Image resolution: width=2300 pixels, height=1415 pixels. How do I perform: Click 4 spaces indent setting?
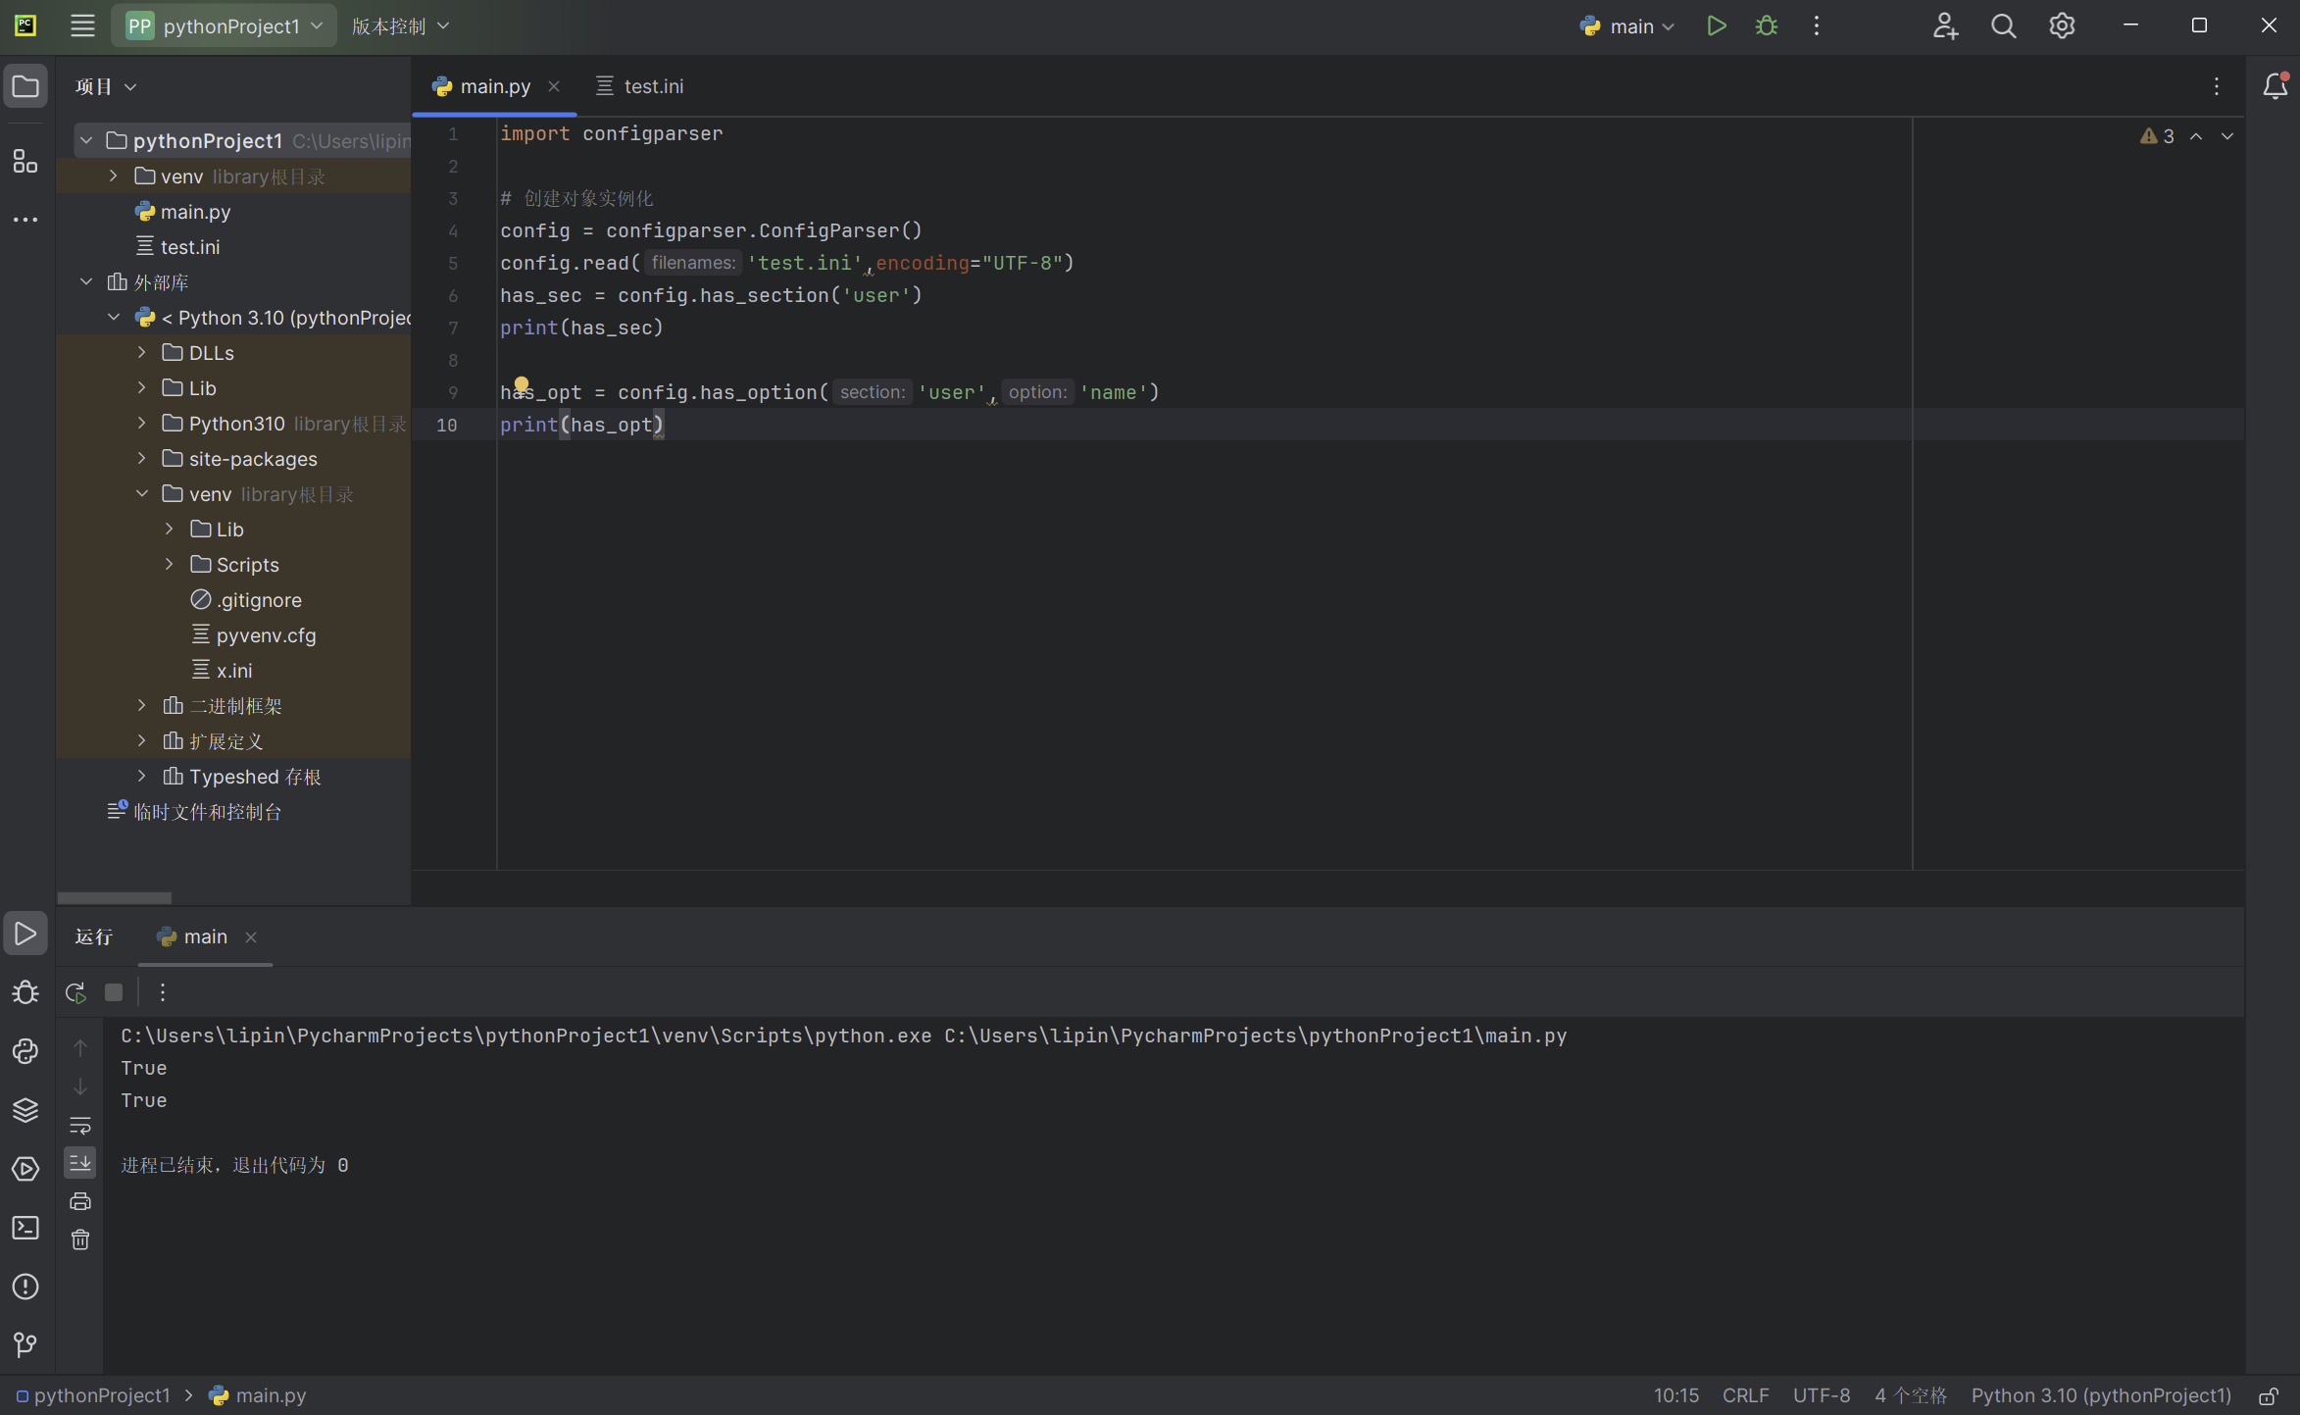click(x=1910, y=1395)
